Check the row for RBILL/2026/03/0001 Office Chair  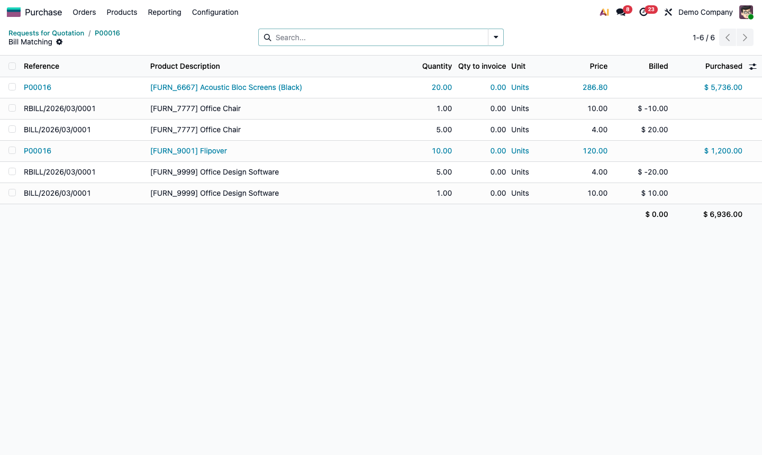click(x=12, y=108)
